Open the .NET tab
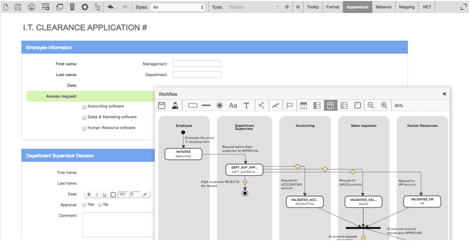The height and width of the screenshot is (247, 469). (427, 7)
